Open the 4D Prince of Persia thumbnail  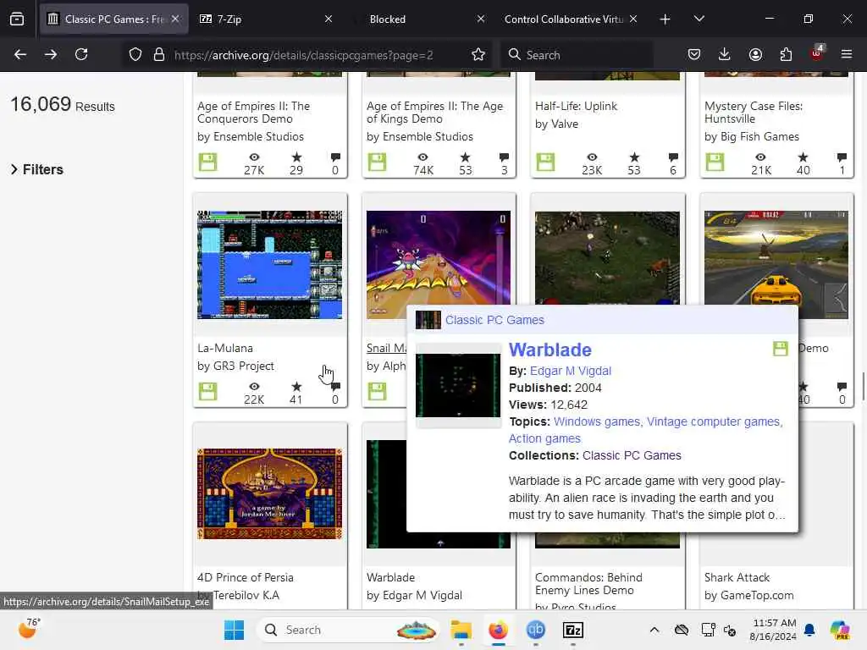tap(270, 493)
